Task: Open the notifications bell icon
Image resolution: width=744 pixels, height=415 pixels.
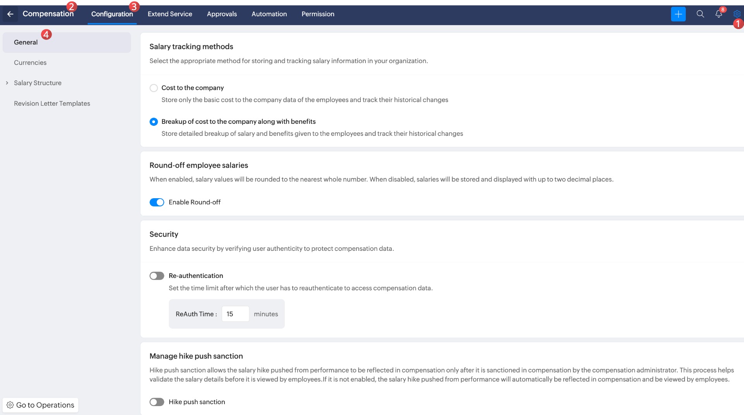Action: (718, 14)
